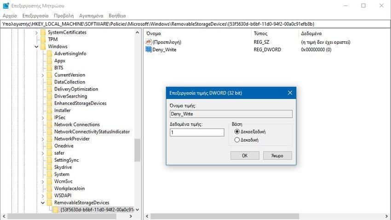Click the SystemCertificates folder icon

(x=43, y=33)
